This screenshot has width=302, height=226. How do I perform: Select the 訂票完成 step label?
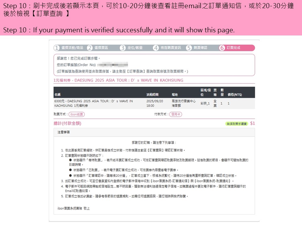(x=233, y=48)
